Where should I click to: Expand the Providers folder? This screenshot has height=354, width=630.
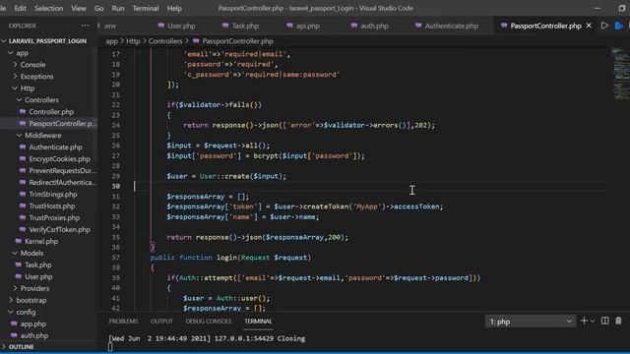pos(34,288)
